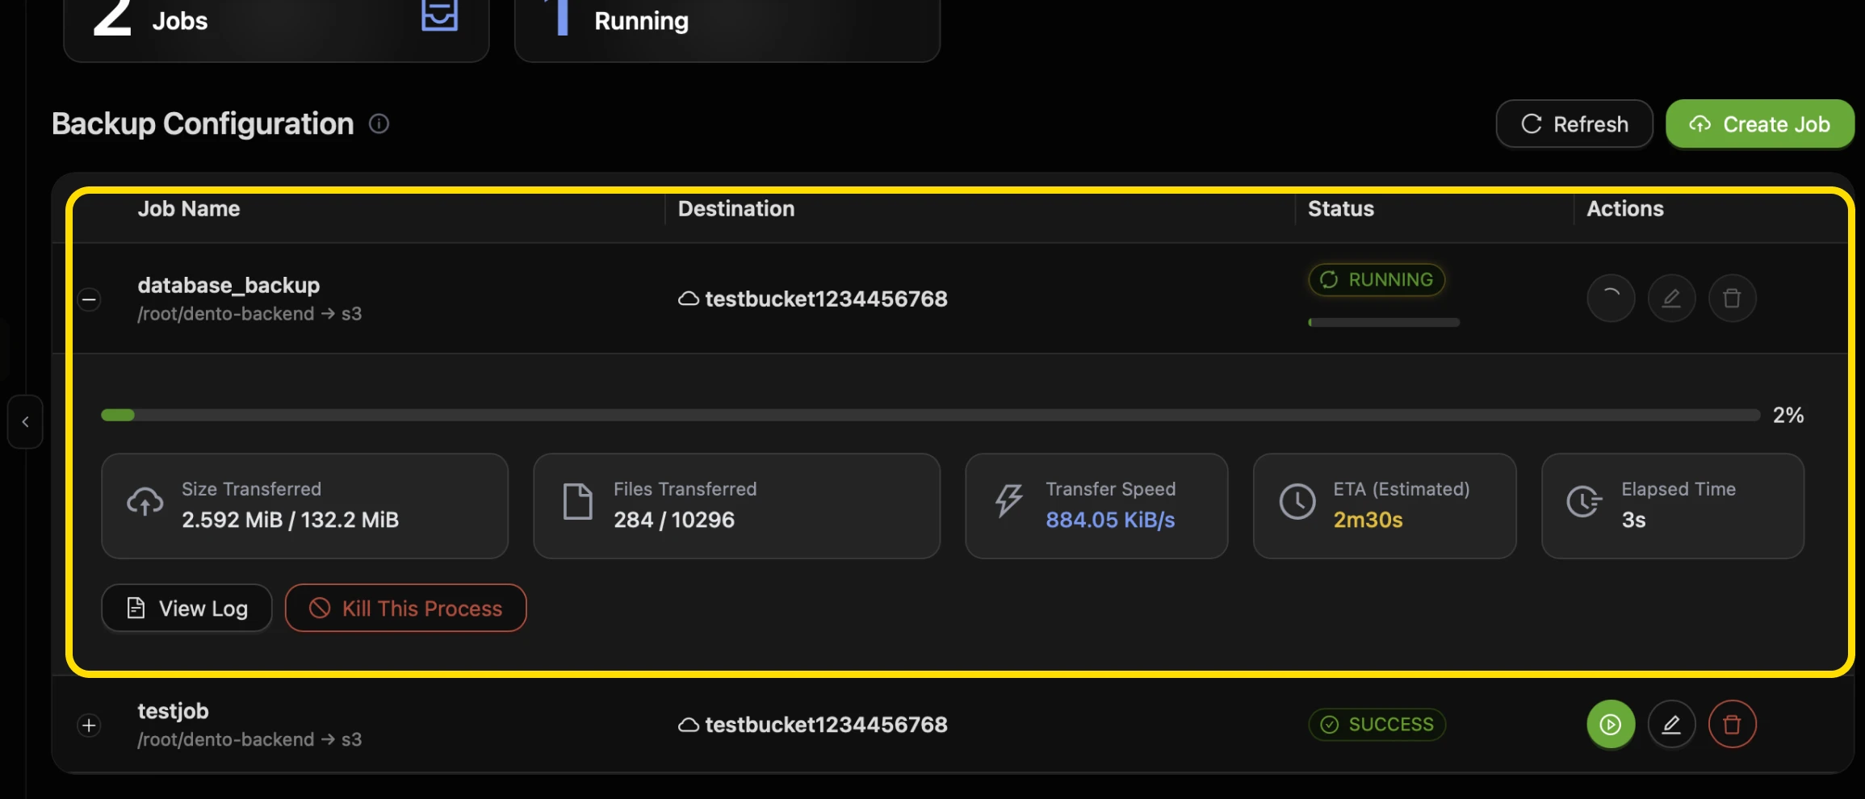Click the info icon beside Backup Configuration
The image size is (1865, 799).
(x=379, y=123)
